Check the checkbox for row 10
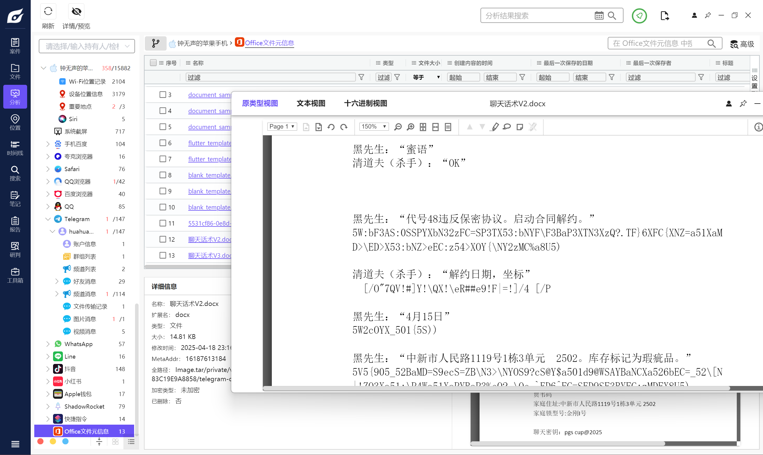This screenshot has width=763, height=455. 163,207
